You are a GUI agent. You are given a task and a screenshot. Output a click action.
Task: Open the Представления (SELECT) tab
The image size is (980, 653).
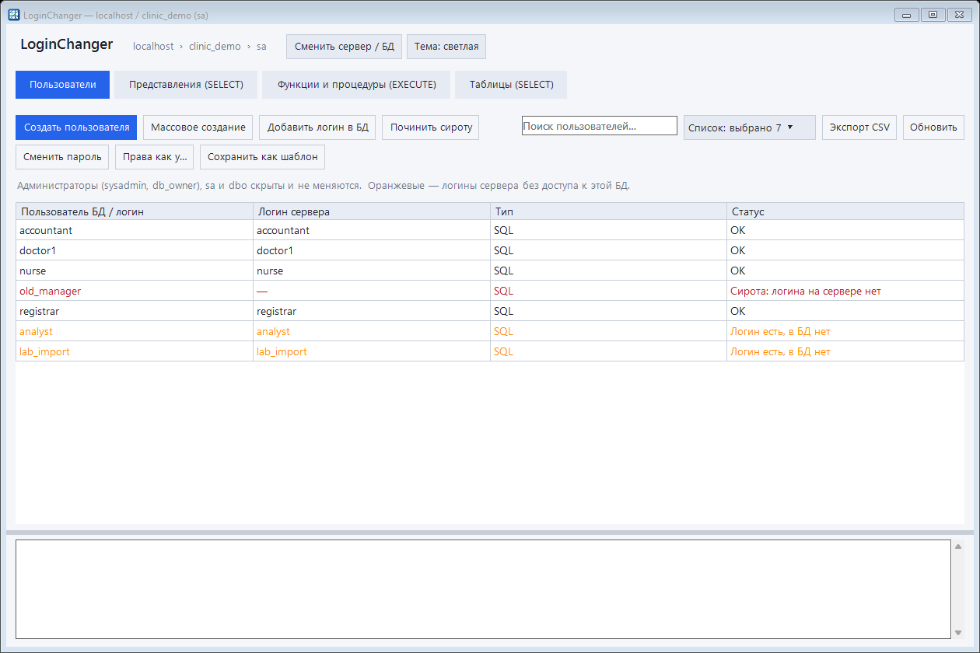186,85
